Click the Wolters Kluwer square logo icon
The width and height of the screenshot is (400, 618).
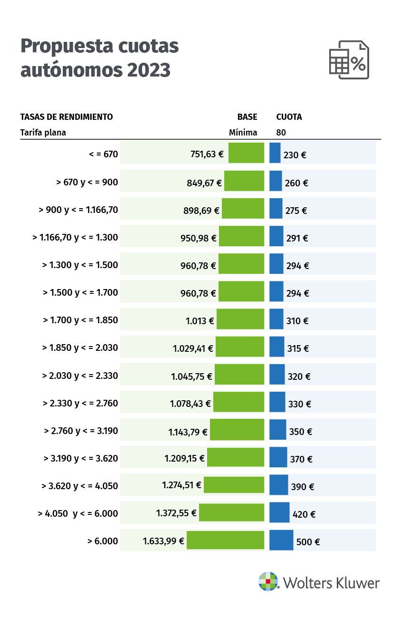[x=268, y=581]
